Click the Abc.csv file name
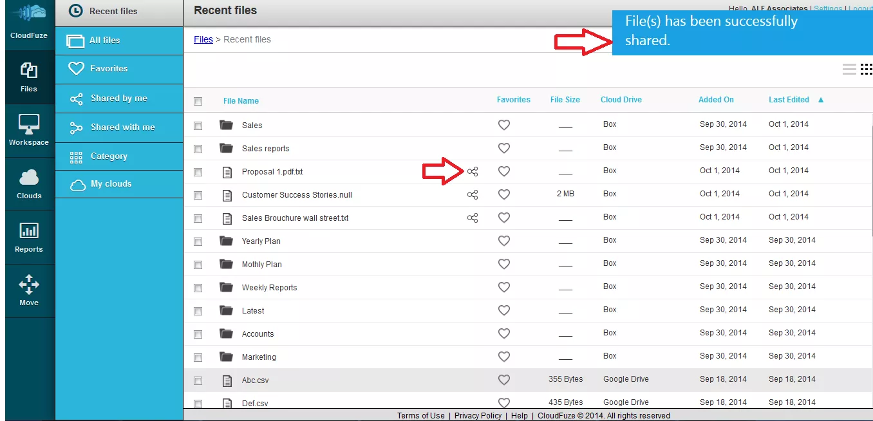 (255, 380)
